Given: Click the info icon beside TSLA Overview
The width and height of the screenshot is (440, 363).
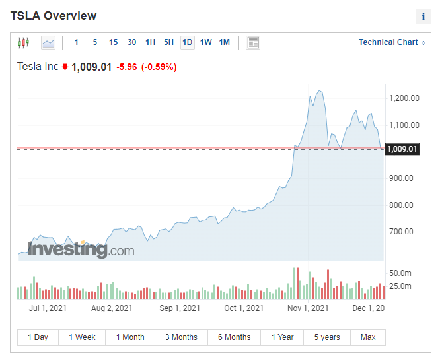Looking at the screenshot, I should [423, 16].
